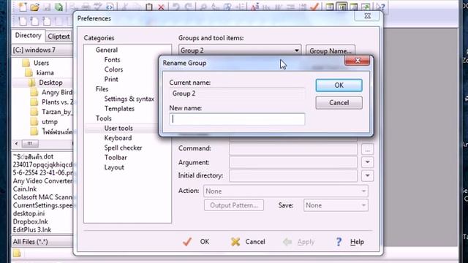This screenshot has height=263, width=468.
Task: Confirm Rename Group with OK button
Action: pos(339,85)
